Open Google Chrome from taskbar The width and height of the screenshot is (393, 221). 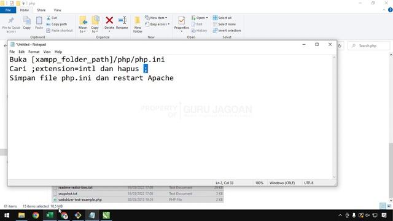36,215
